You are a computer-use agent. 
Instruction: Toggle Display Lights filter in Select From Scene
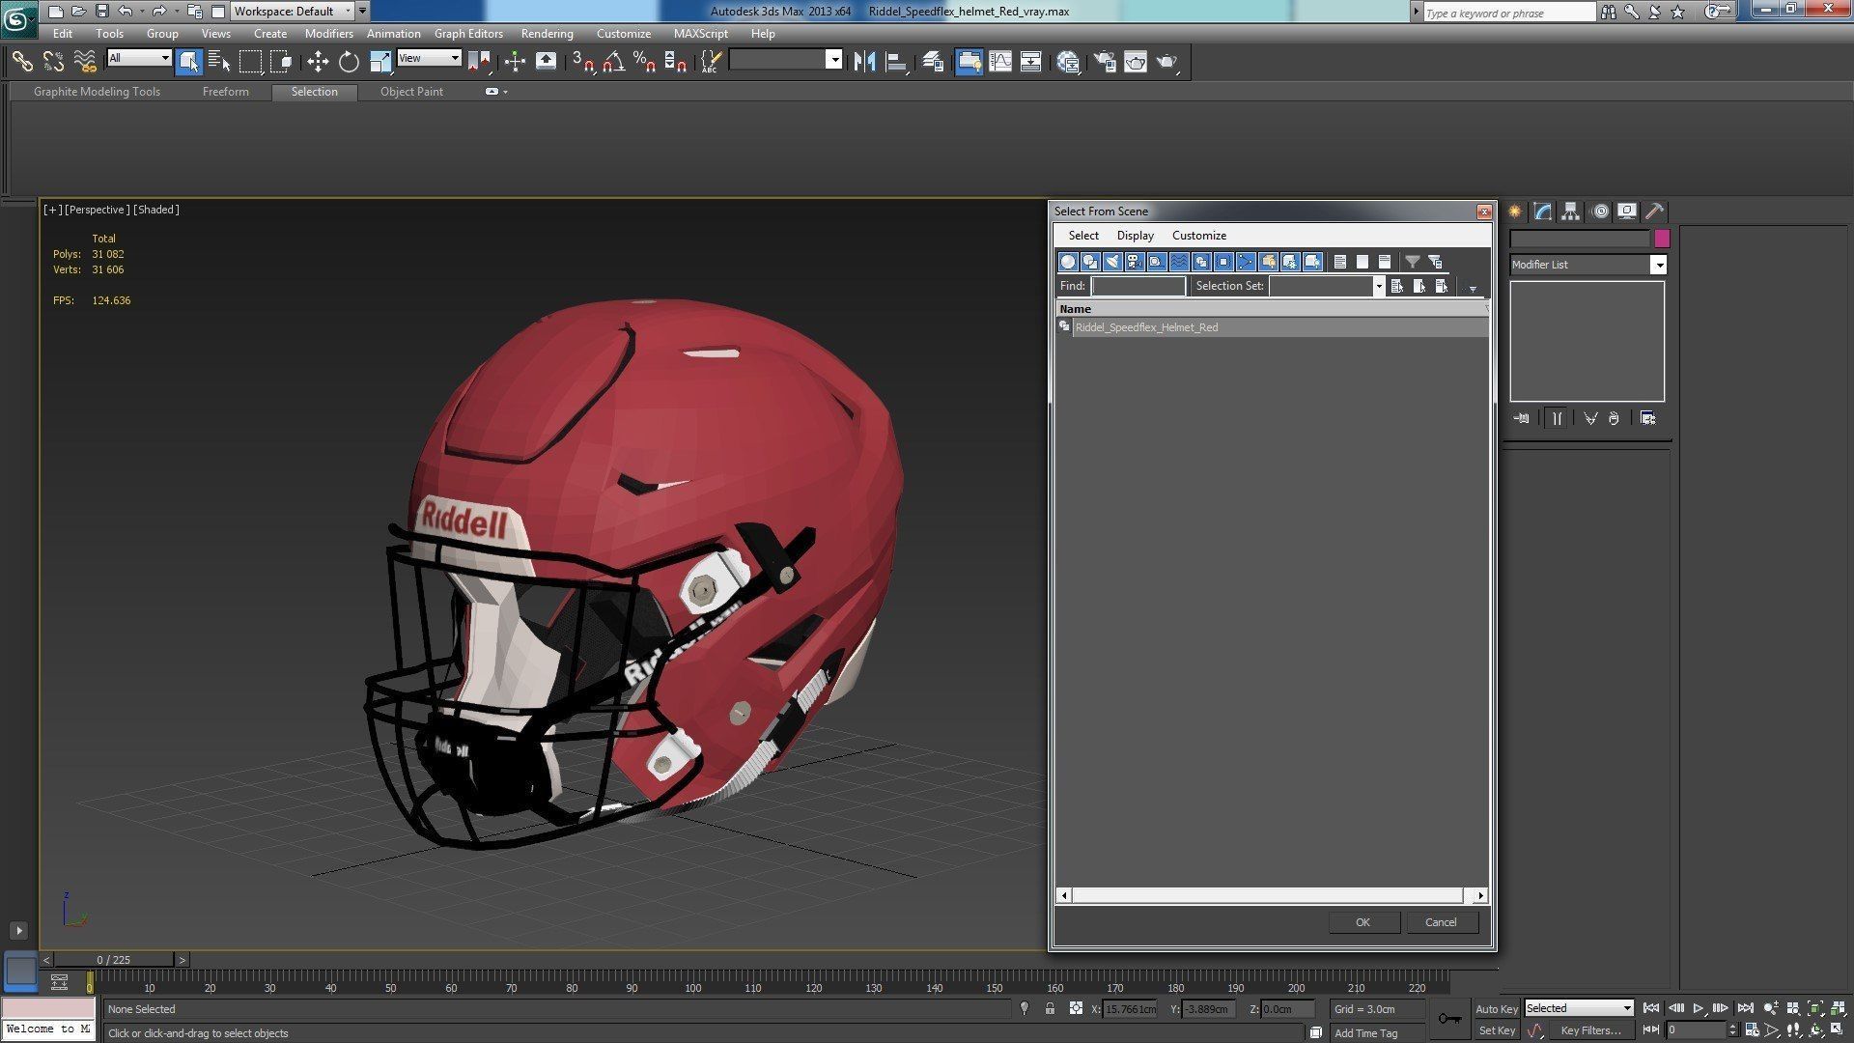pos(1112,262)
